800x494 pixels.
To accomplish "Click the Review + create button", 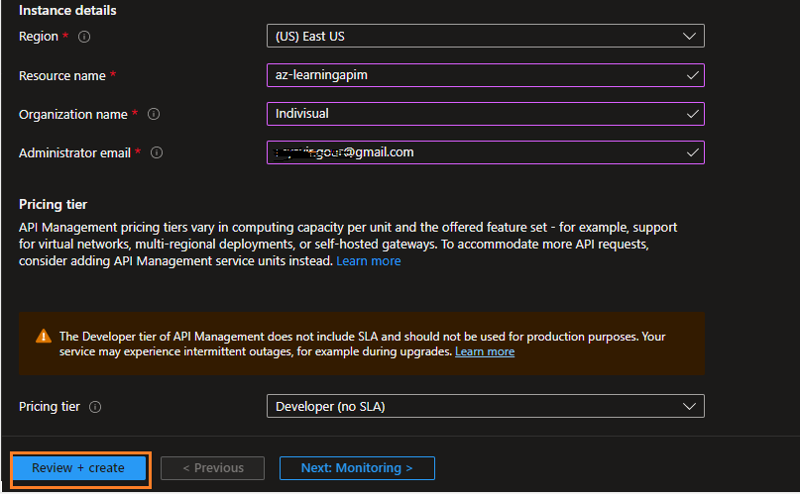I will [79, 468].
